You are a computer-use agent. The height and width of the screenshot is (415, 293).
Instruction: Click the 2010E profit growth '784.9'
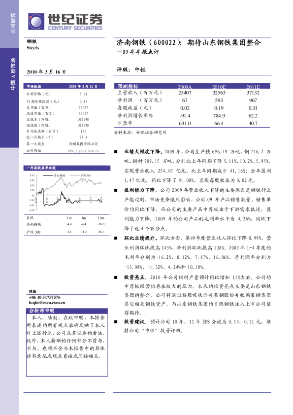click(x=219, y=116)
